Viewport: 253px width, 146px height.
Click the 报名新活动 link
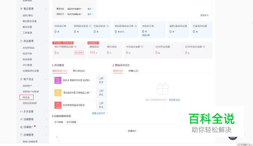click(174, 100)
